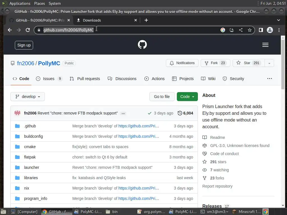Open Chrome's three-dot menu
287x215 pixels.
click(279, 30)
